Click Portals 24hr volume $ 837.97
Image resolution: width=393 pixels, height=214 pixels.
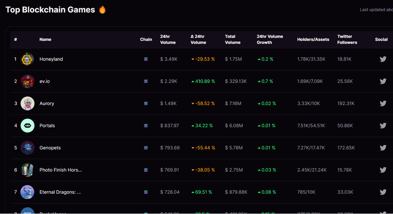(x=170, y=126)
